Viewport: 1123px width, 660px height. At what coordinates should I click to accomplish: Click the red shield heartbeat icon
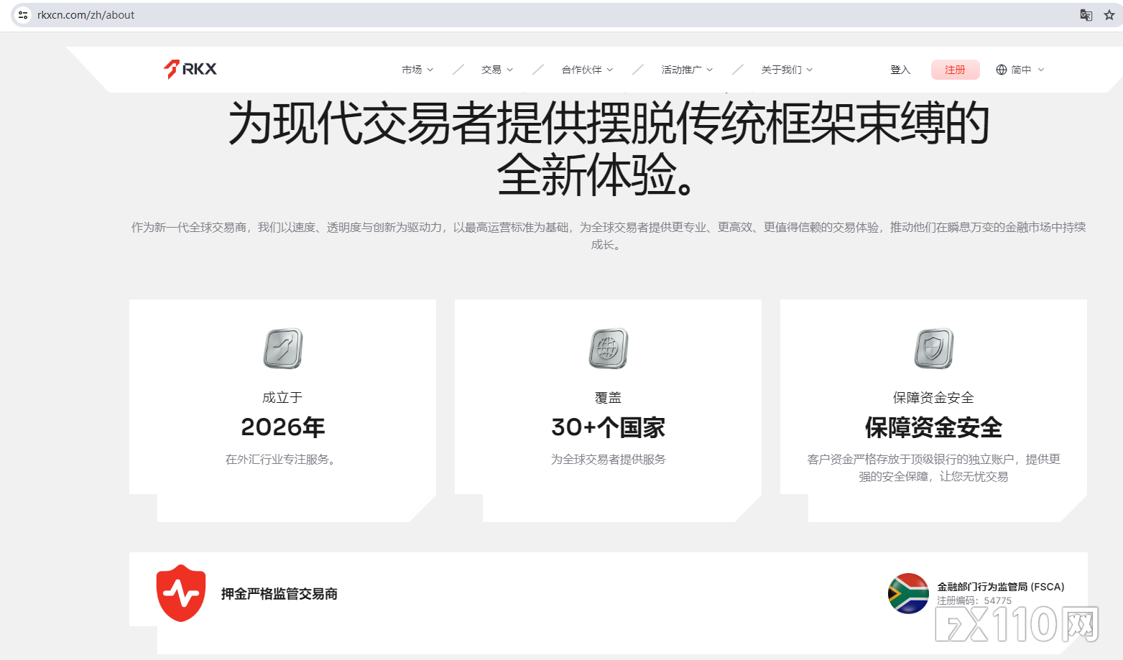pos(181,593)
